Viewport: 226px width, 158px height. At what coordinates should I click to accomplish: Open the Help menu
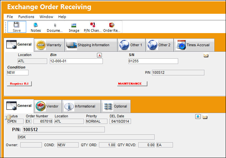click(x=62, y=17)
